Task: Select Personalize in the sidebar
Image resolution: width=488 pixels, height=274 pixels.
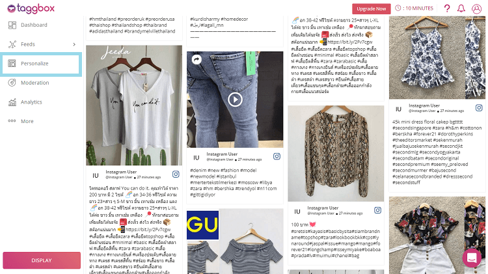Action: pyautogui.click(x=41, y=64)
